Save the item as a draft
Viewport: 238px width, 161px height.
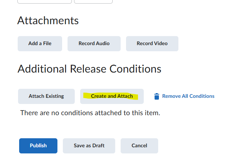[89, 146]
